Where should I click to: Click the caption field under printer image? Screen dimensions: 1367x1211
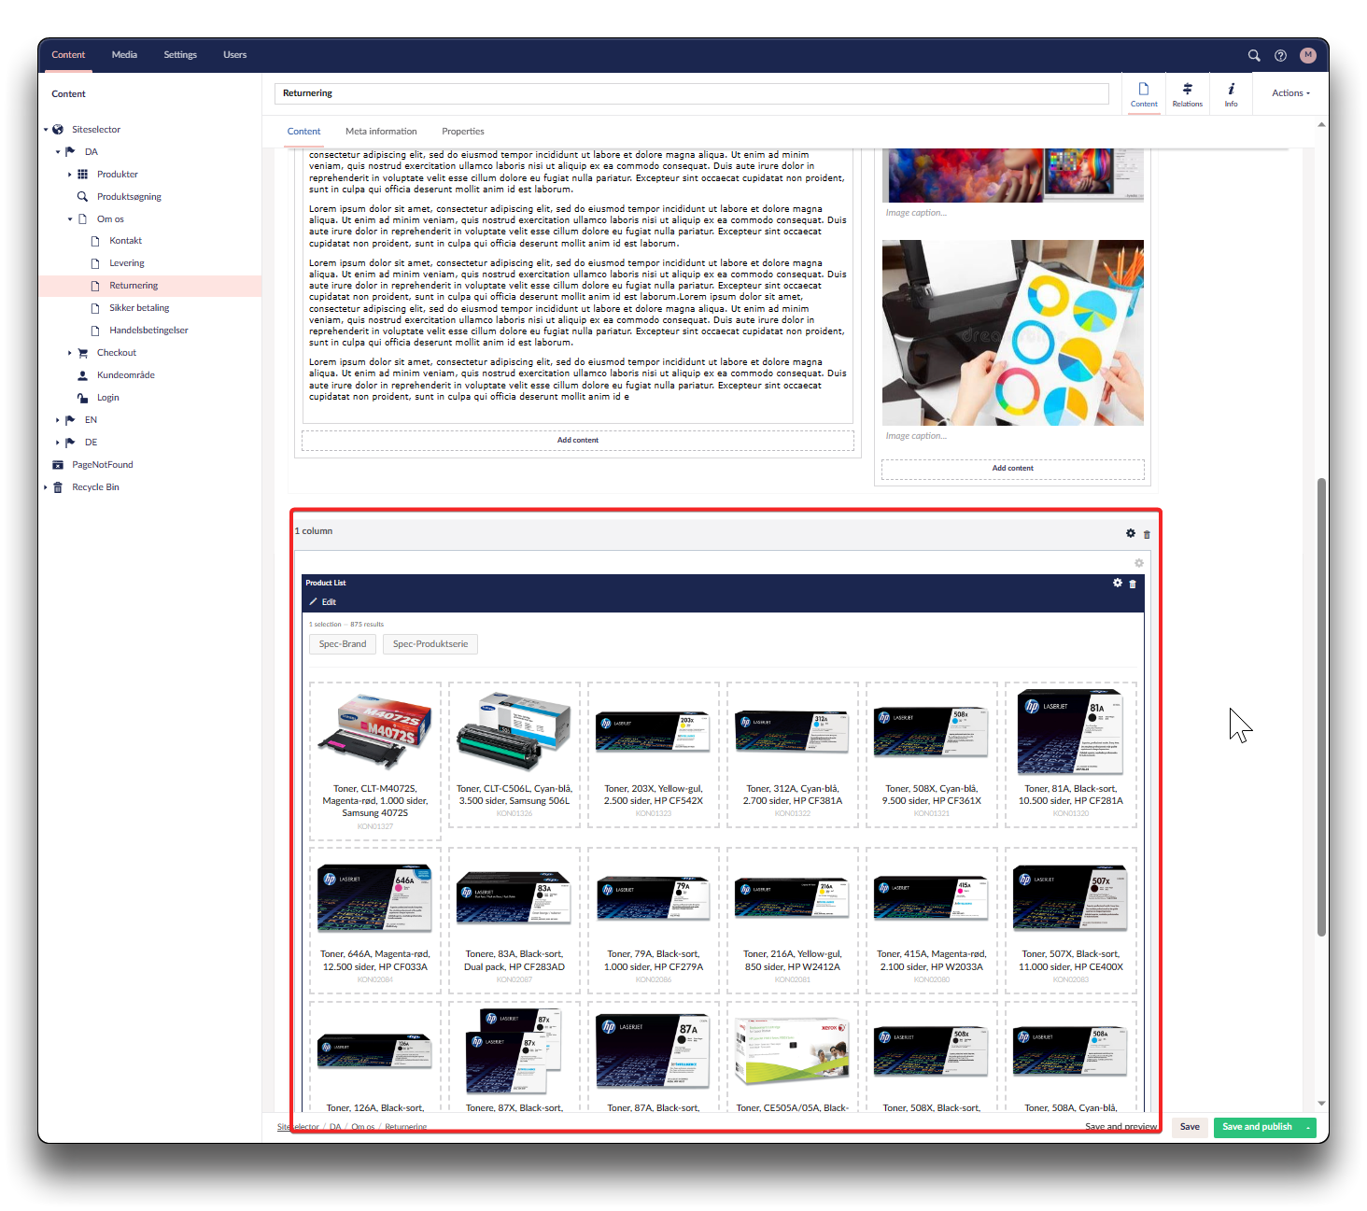click(1012, 436)
